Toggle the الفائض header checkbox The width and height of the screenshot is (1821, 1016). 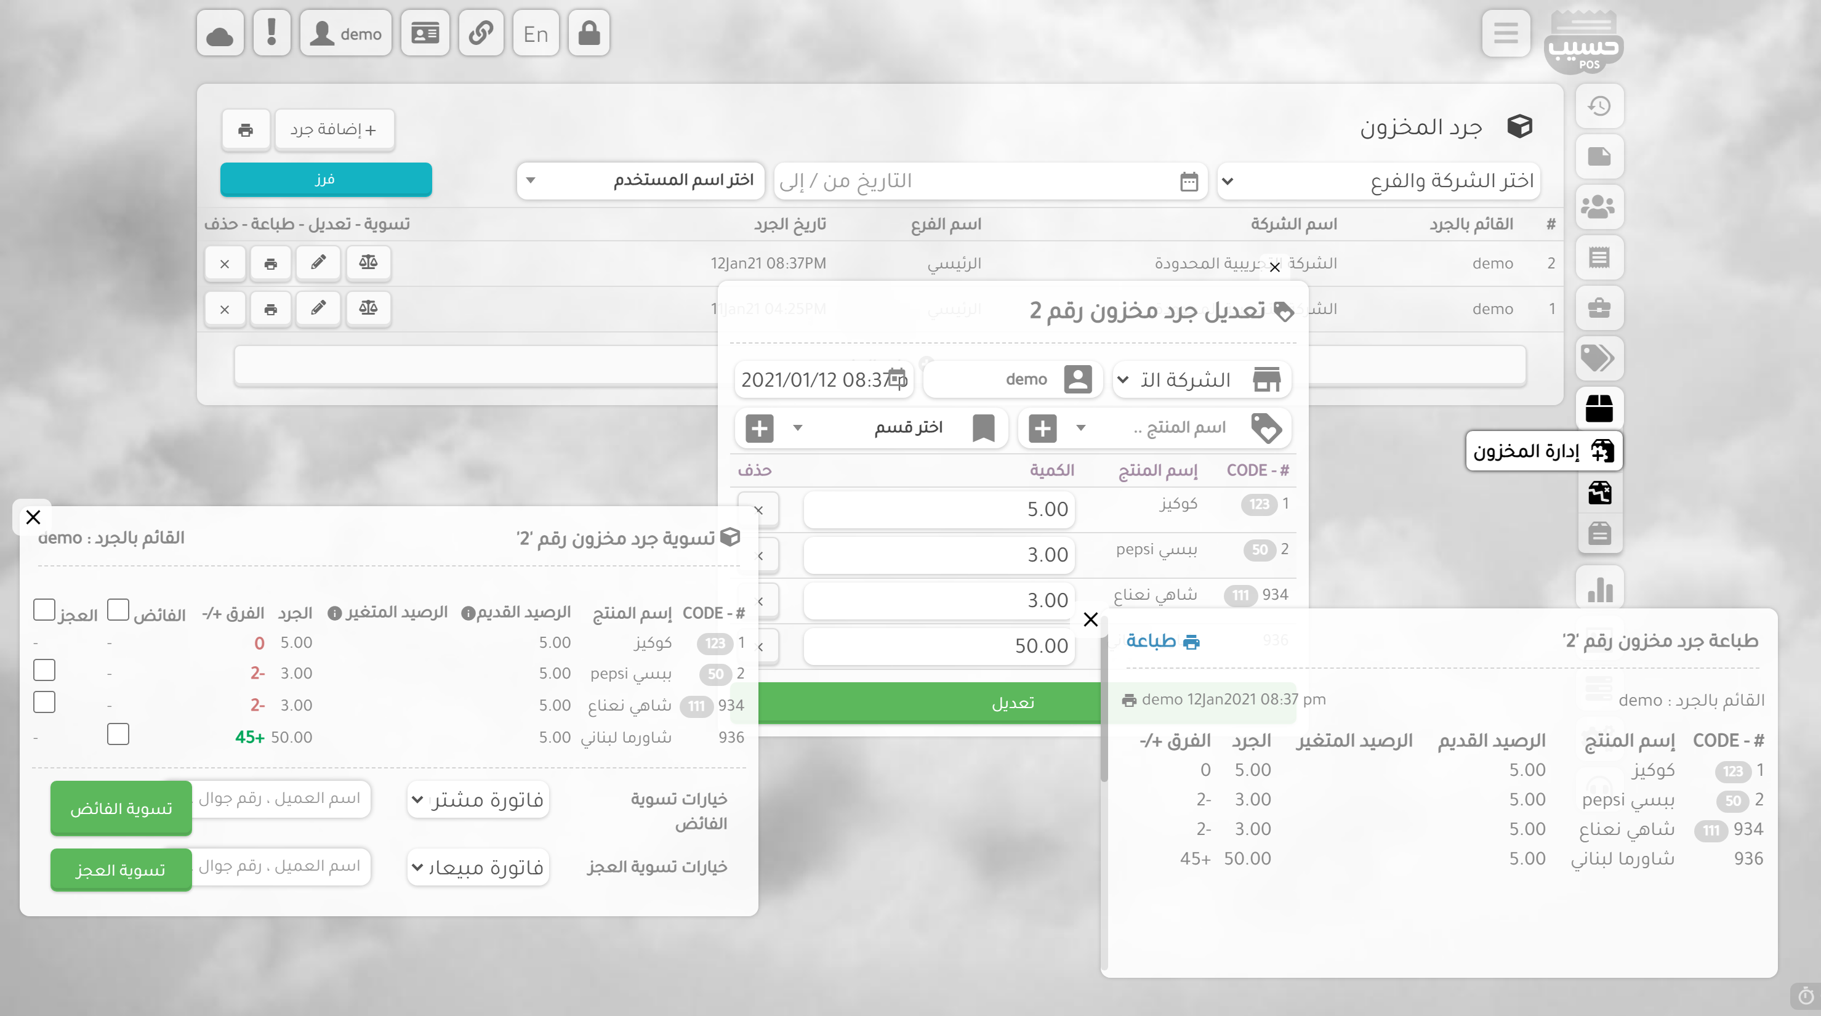[x=118, y=610]
